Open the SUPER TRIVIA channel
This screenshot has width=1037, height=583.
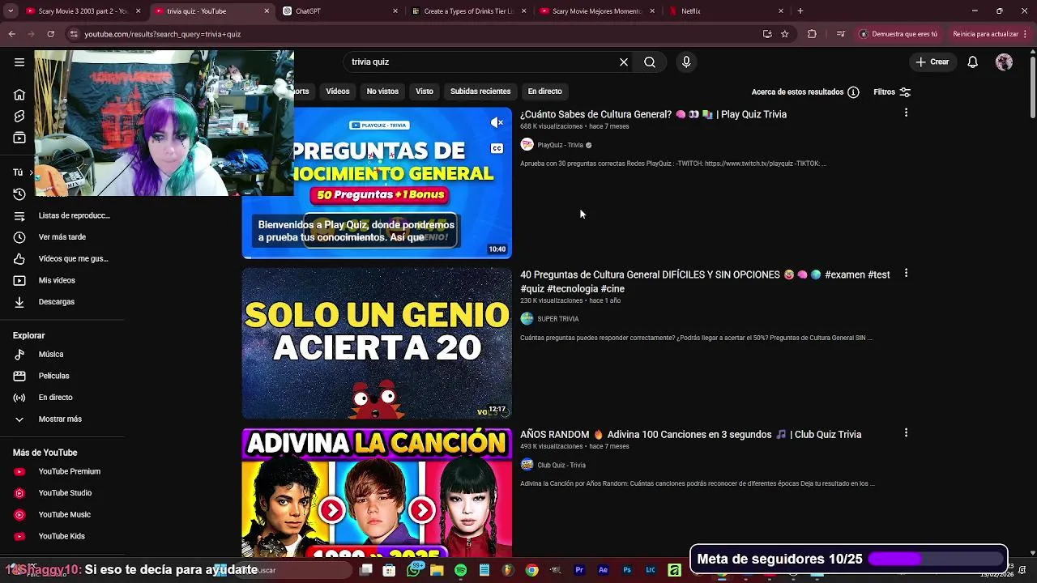click(557, 319)
